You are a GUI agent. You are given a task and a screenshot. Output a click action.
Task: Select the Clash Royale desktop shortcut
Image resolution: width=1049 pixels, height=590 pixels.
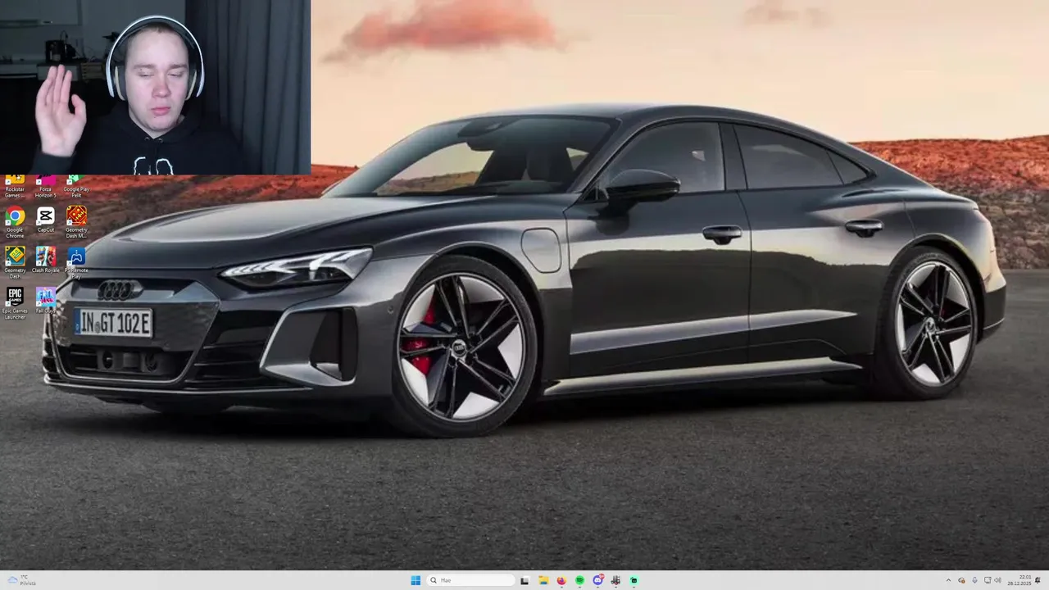coord(45,260)
